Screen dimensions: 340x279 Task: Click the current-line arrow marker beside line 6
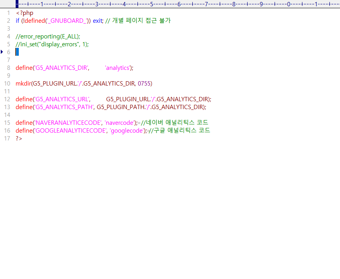click(2, 52)
